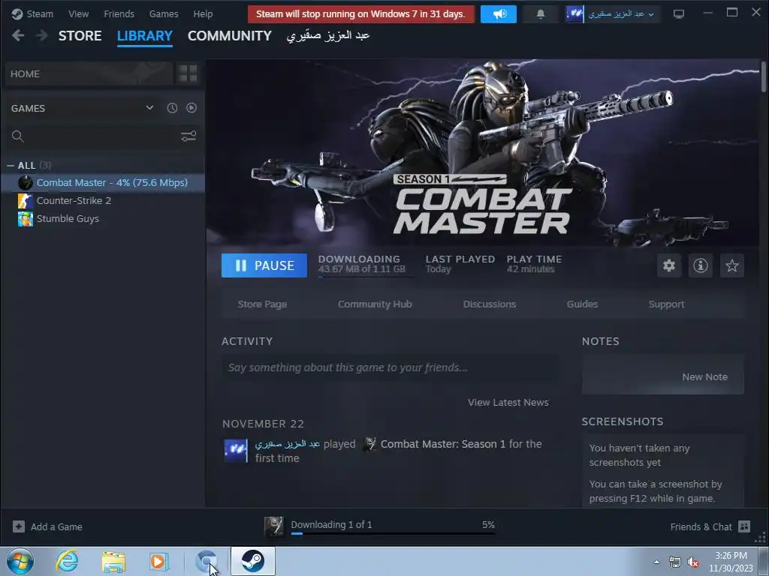Open the Community Hub link
Image resolution: width=769 pixels, height=576 pixels.
pos(375,304)
